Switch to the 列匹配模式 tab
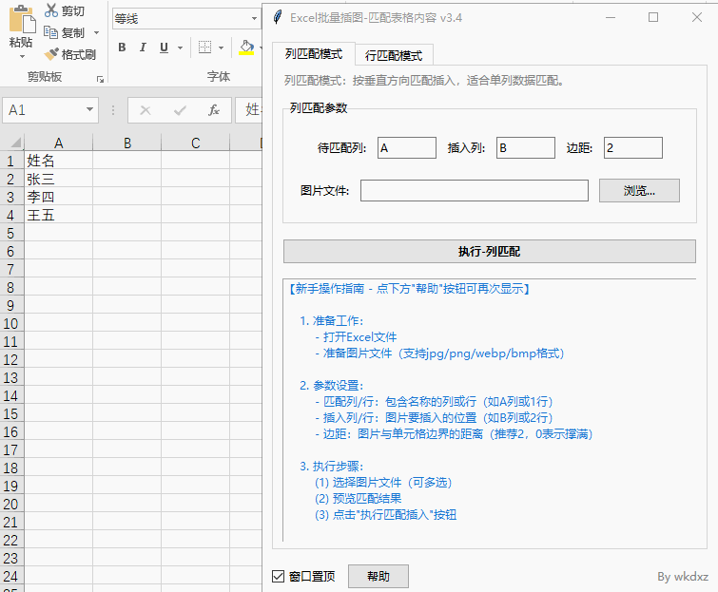 tap(313, 54)
